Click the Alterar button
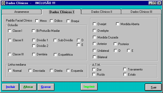The image size is (163, 93). click(x=28, y=87)
